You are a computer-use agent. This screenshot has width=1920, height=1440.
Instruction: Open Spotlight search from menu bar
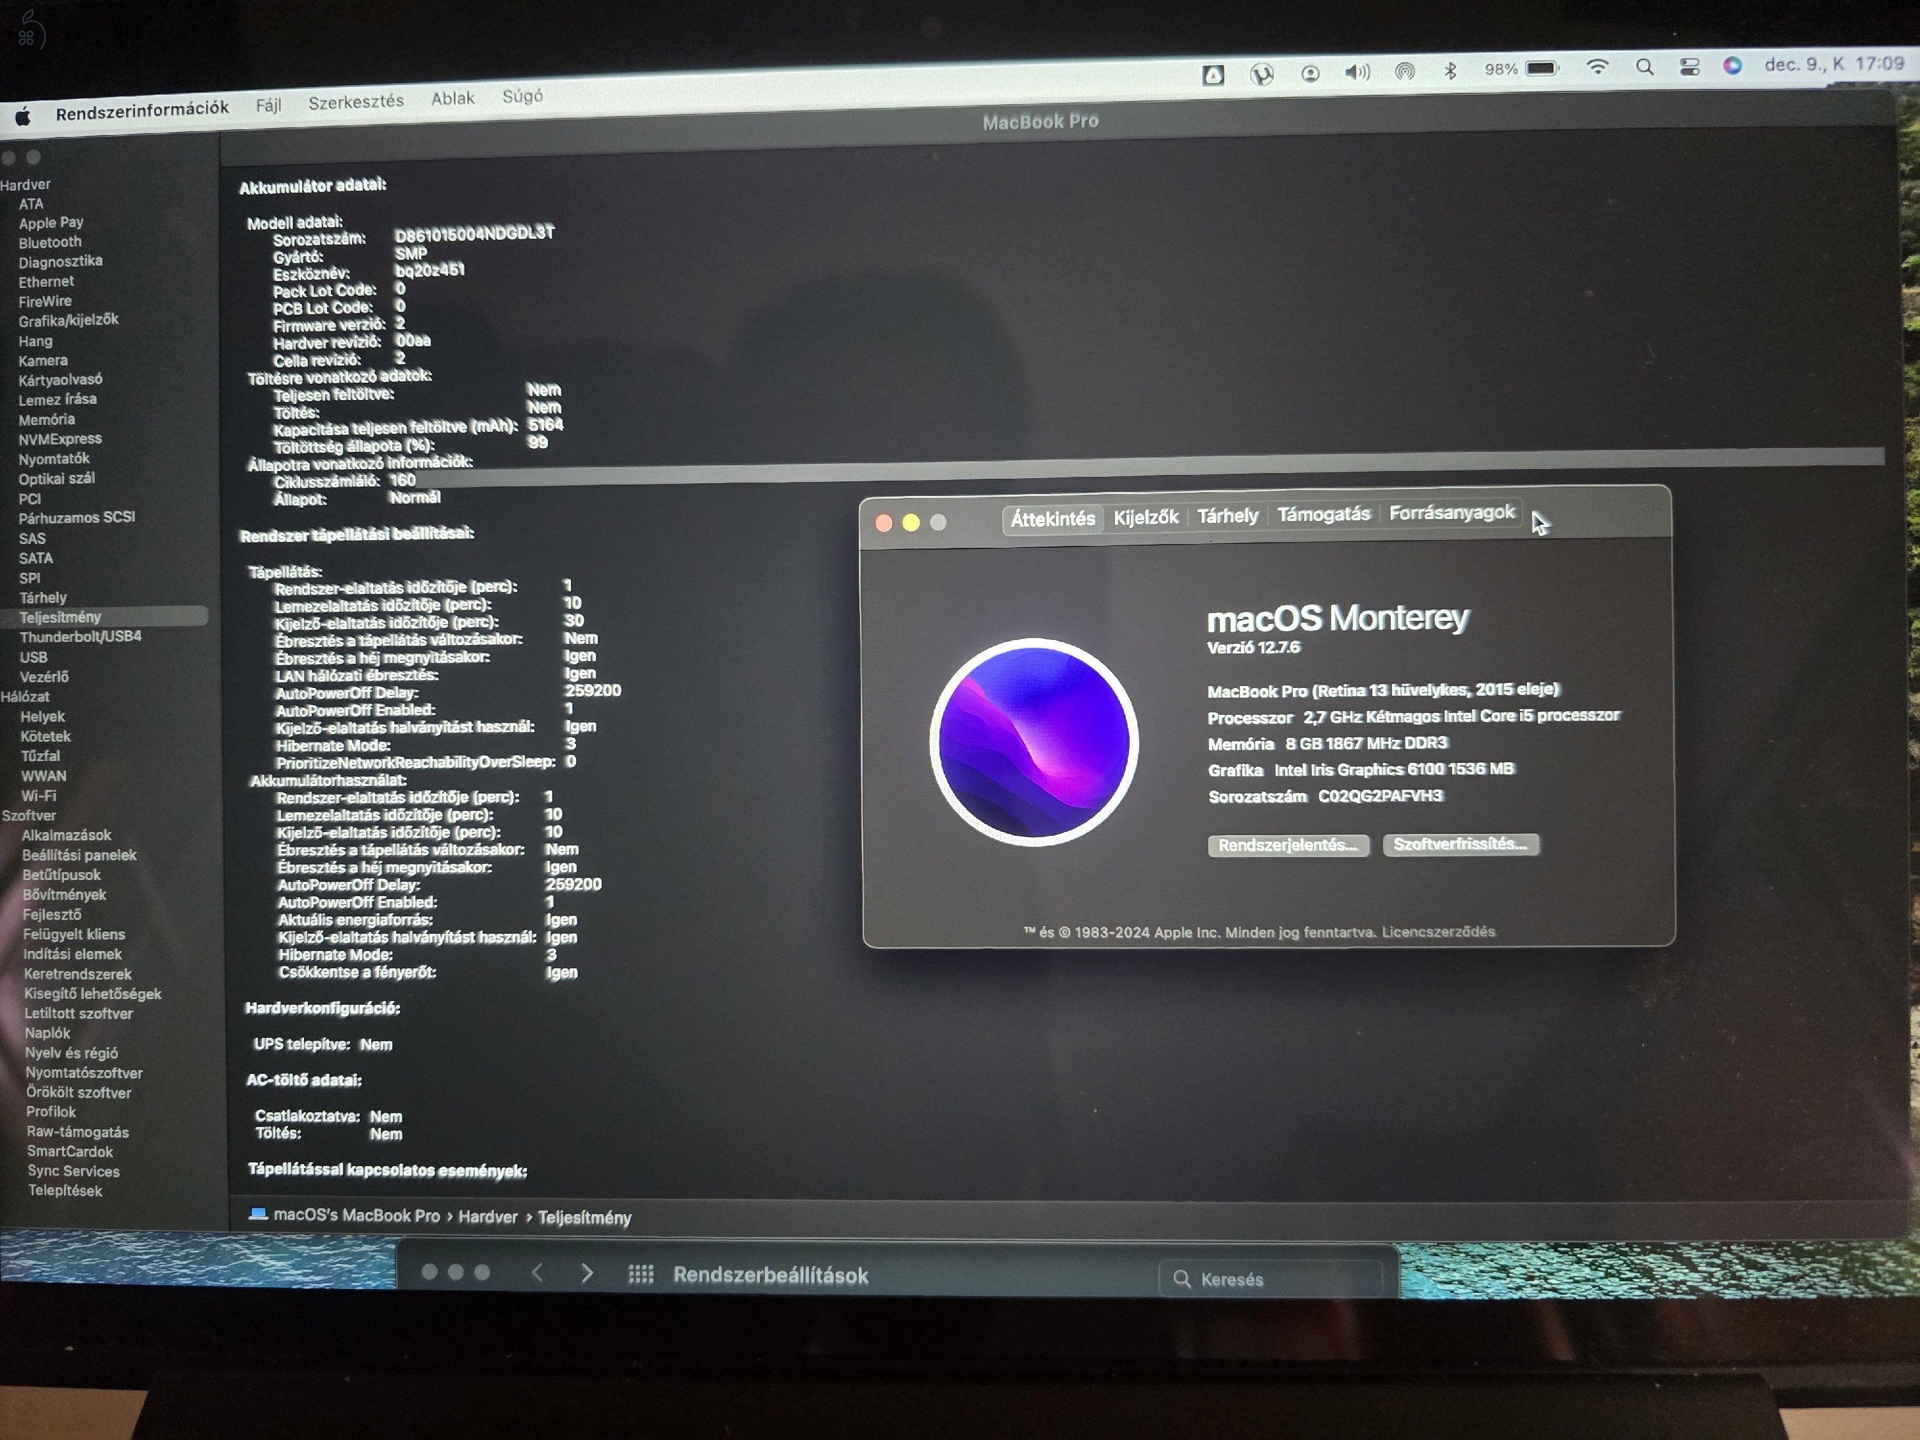pyautogui.click(x=1645, y=68)
